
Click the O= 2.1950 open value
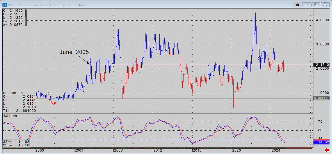(x=13, y=10)
